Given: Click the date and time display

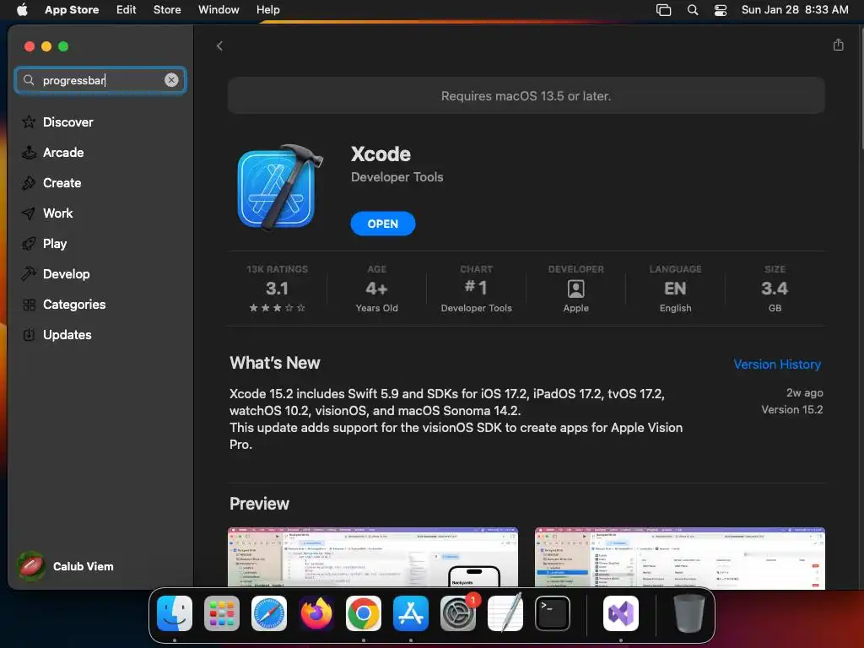Looking at the screenshot, I should 795,9.
